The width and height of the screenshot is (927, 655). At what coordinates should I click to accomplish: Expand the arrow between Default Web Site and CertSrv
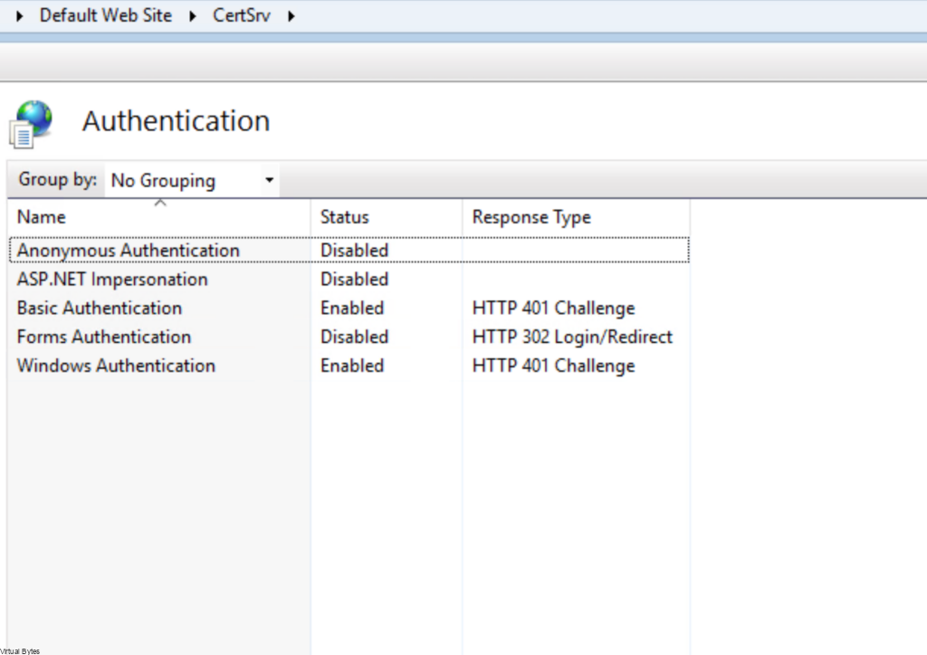point(193,15)
